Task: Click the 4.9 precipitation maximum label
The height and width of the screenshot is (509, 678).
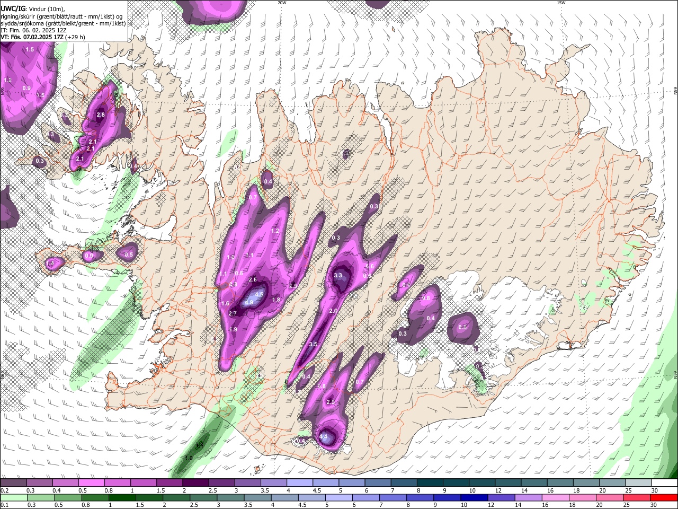Action: coord(249,303)
